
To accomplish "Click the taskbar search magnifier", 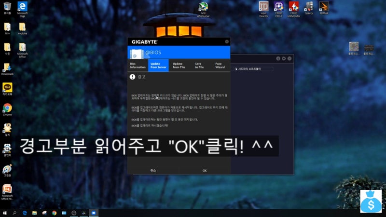I will coord(14,213).
